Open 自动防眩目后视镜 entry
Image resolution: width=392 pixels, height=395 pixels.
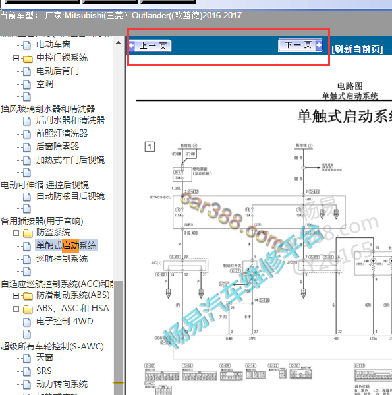[70, 196]
